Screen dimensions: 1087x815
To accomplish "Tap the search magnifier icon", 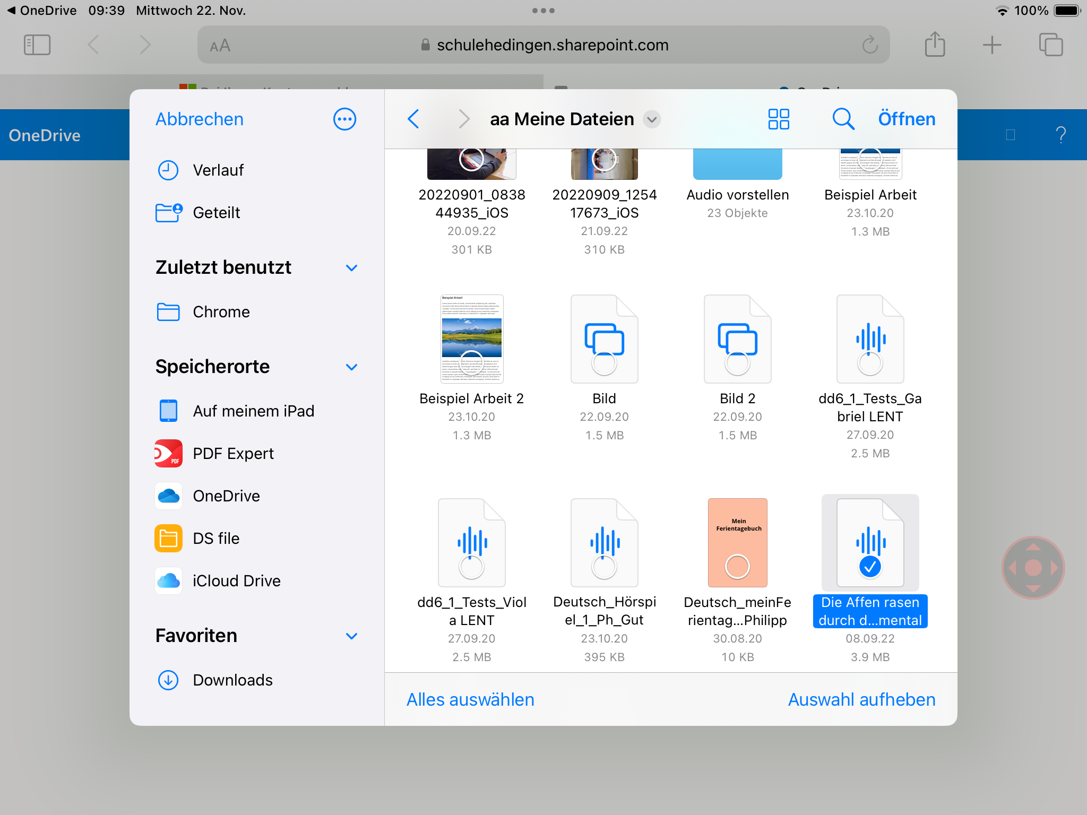I will (x=843, y=119).
